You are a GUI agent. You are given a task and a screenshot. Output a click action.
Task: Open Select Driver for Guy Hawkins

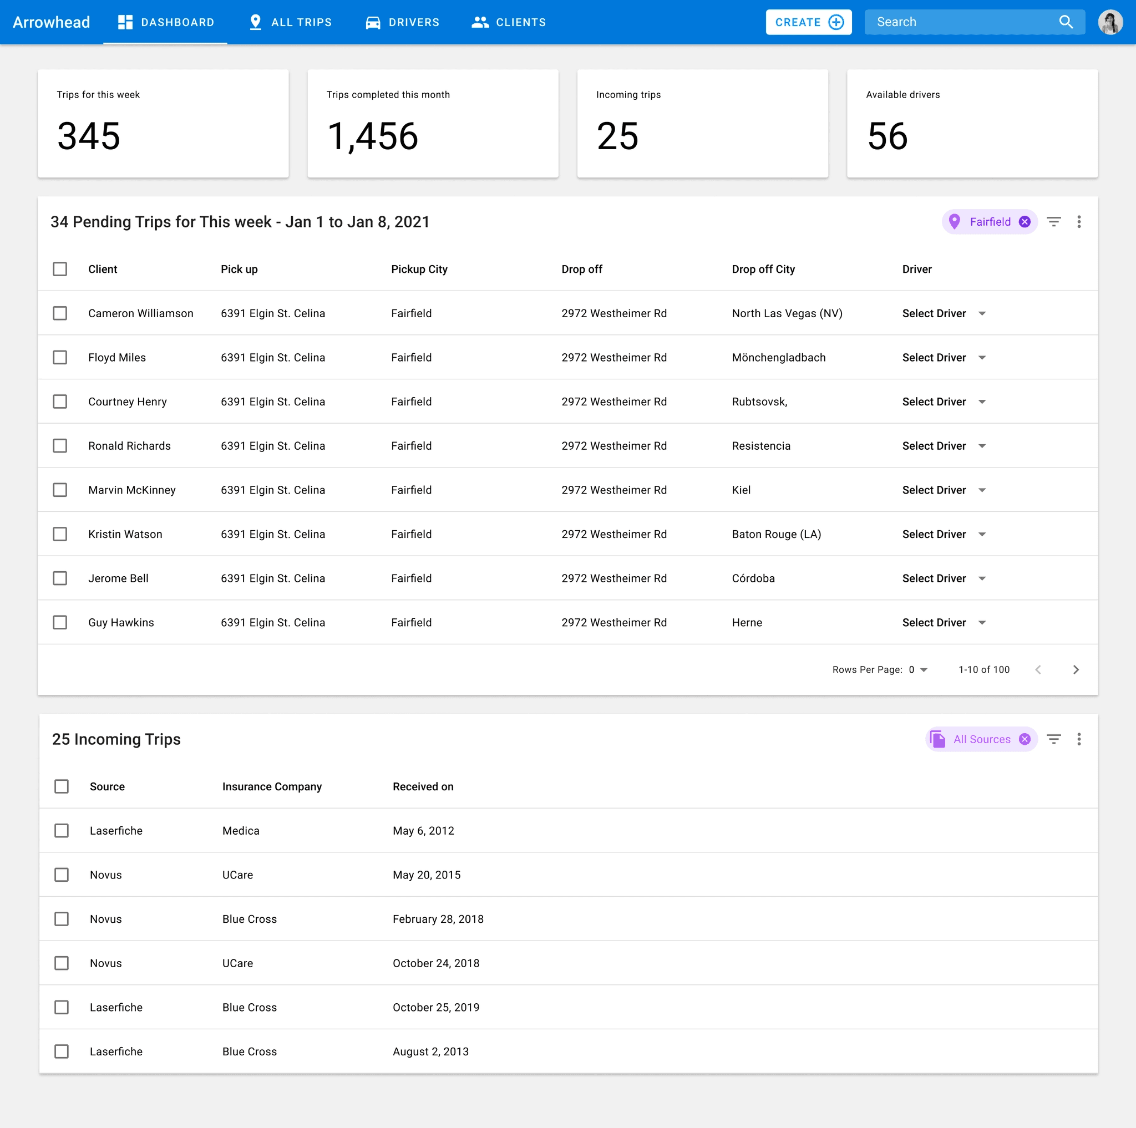pos(944,622)
